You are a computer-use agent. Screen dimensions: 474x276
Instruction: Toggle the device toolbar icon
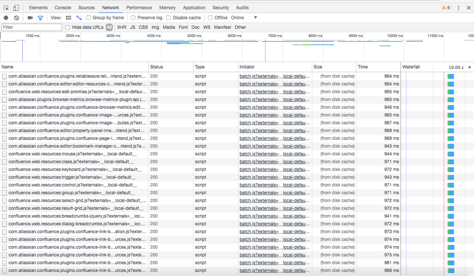pos(16,8)
